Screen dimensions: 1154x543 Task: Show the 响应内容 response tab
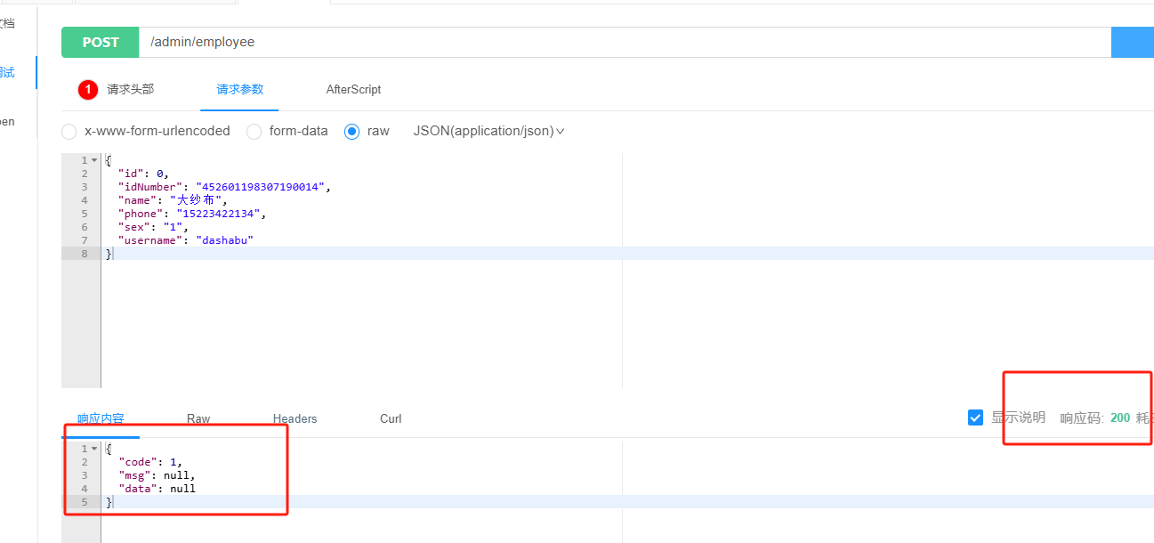pyautogui.click(x=101, y=418)
